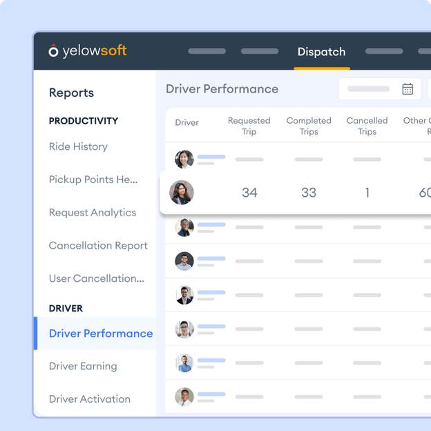Click the Driver column header

(187, 122)
